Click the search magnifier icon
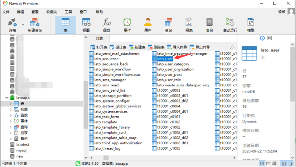This screenshot has width=296, height=167. [x=232, y=47]
